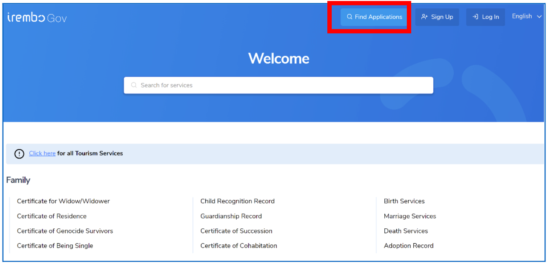Select Certificate of Being Single
The height and width of the screenshot is (265, 548).
pos(55,245)
